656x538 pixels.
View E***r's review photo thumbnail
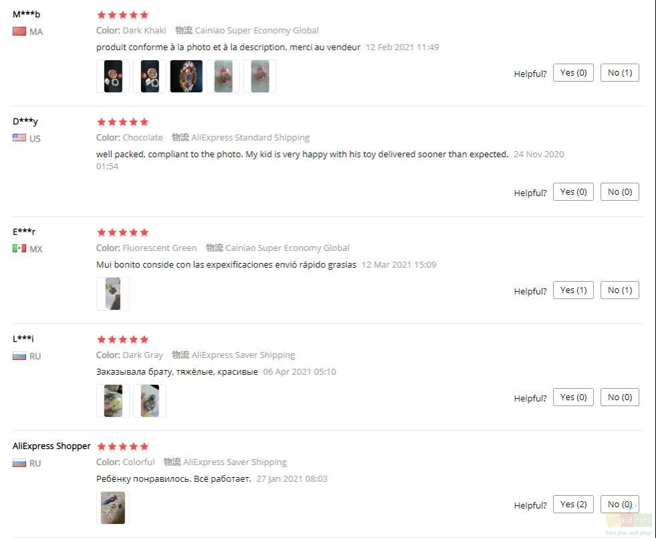(x=113, y=294)
